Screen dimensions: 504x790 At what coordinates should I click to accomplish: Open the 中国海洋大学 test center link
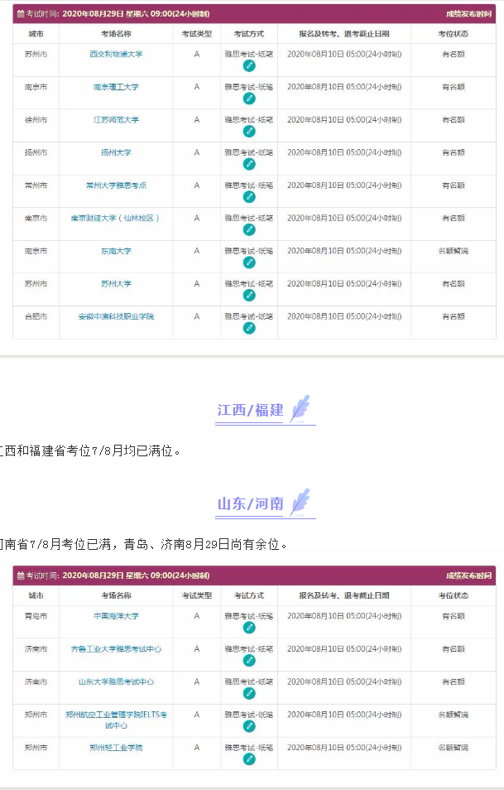(116, 615)
